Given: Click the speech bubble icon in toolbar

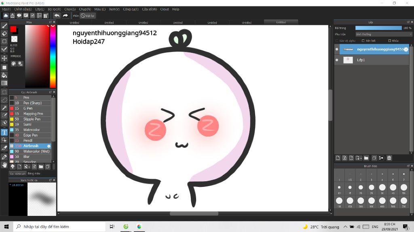Looking at the screenshot, I should [19, 16].
